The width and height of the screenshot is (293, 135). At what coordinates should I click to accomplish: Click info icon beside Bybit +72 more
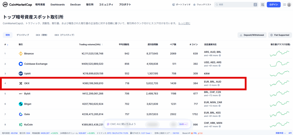[x=219, y=95]
